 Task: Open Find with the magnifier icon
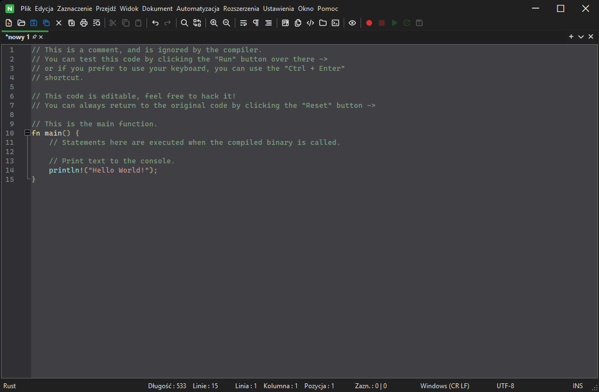pos(184,23)
